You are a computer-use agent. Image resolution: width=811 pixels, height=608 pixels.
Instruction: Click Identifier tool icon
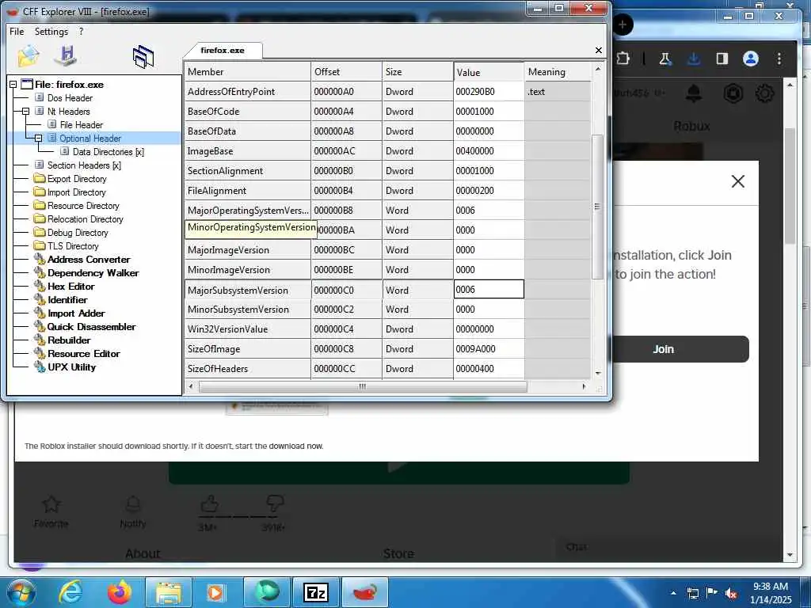click(40, 299)
